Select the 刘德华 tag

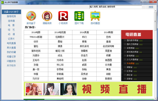point(36,55)
